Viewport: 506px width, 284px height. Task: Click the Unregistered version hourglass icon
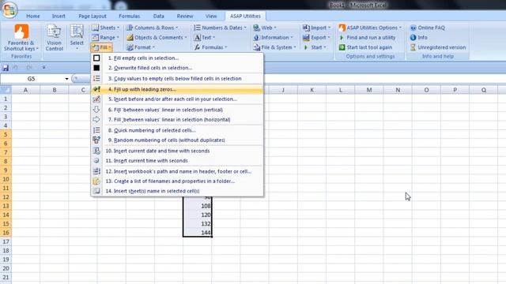413,47
